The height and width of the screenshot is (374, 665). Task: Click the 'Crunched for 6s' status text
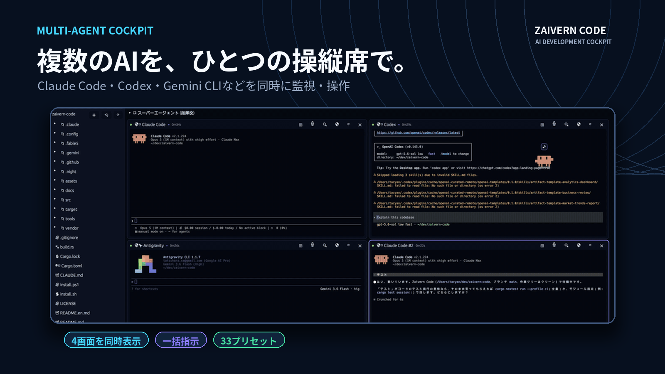pyautogui.click(x=390, y=300)
